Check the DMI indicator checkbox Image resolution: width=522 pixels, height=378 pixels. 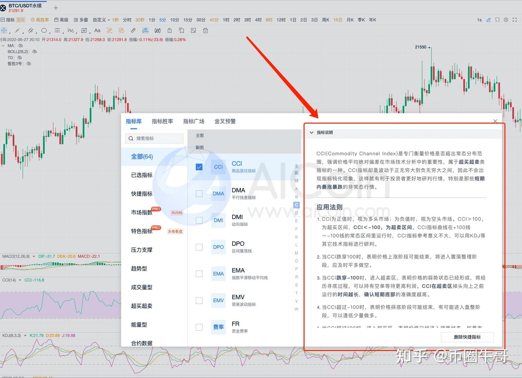point(199,220)
